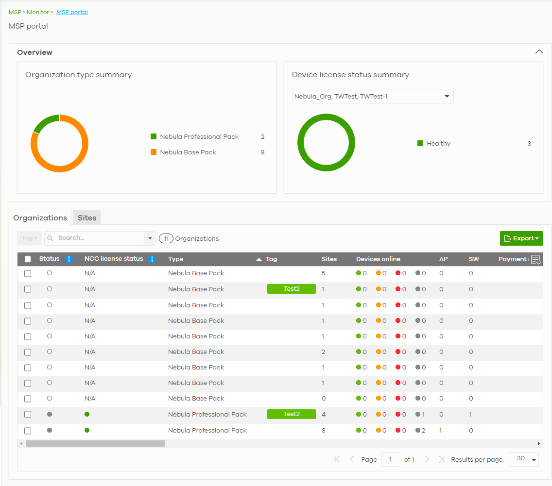The height and width of the screenshot is (486, 552).
Task: Go to the next page arrow
Action: click(x=427, y=459)
